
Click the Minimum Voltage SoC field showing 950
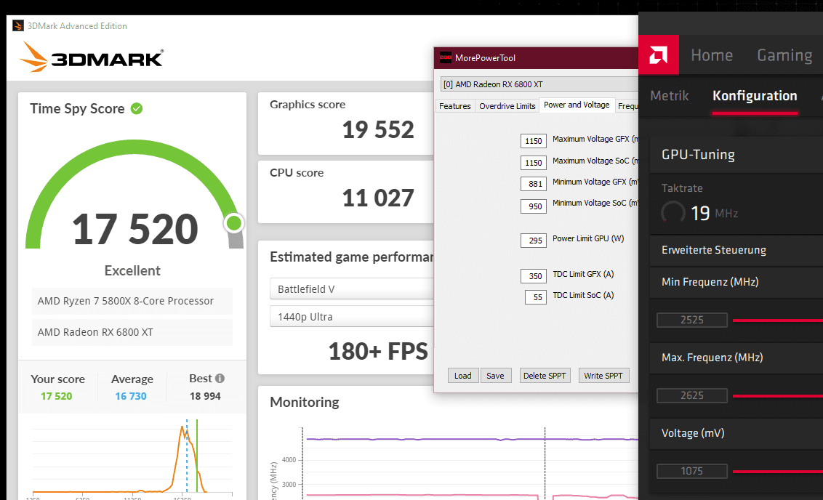pyautogui.click(x=533, y=206)
